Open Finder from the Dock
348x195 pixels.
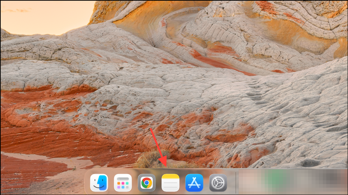click(99, 183)
